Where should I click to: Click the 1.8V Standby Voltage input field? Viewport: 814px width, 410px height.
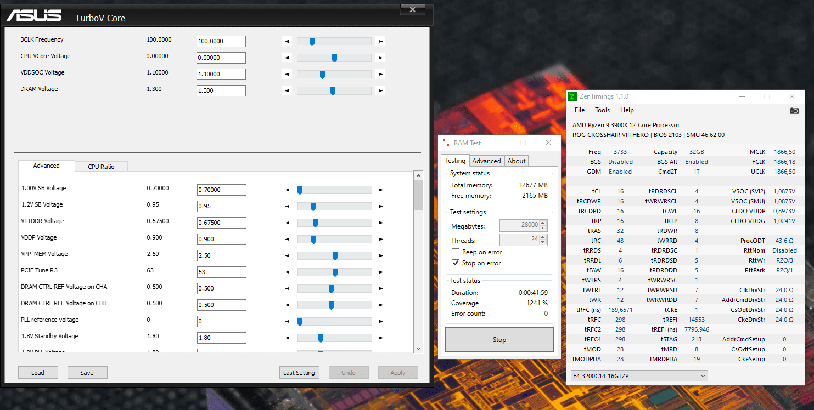click(x=222, y=338)
